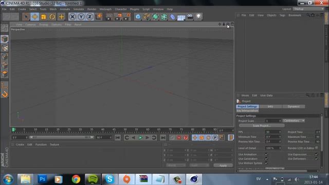The width and height of the screenshot is (329, 185).
Task: Go to start of animation
Action: pos(118,138)
